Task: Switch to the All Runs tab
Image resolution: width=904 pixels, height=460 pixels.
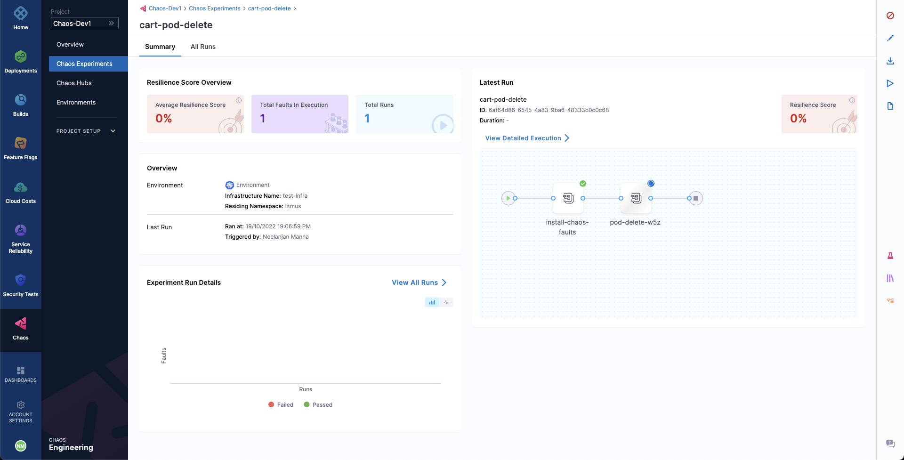Action: [203, 47]
